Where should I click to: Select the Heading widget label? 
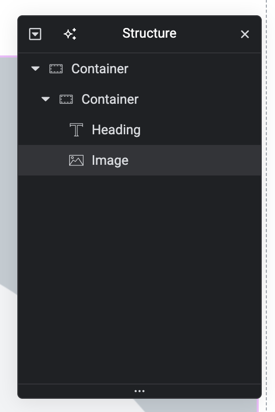coord(116,130)
